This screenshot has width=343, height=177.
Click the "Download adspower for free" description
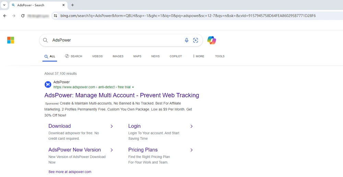74,136
